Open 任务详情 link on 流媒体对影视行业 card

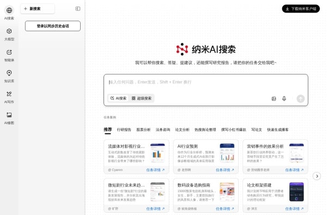pyautogui.click(x=155, y=170)
